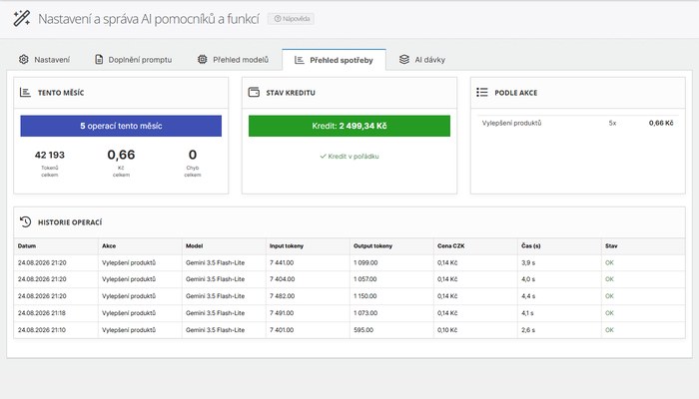
Task: Click the 0 Chyb celkem value
Action: tap(193, 155)
